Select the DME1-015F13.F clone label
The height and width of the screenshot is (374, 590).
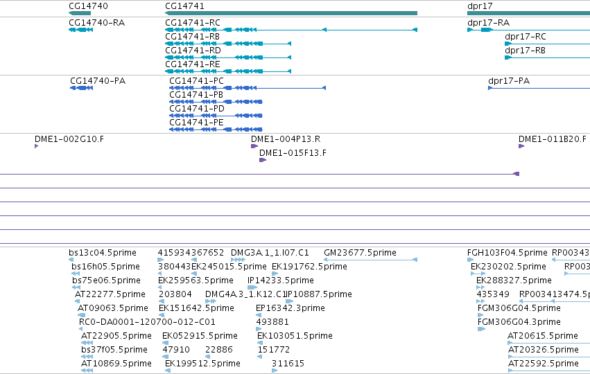(x=293, y=153)
